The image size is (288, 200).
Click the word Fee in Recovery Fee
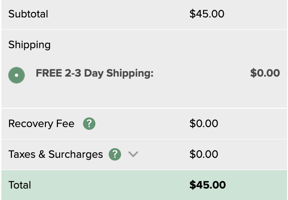pyautogui.click(x=66, y=123)
